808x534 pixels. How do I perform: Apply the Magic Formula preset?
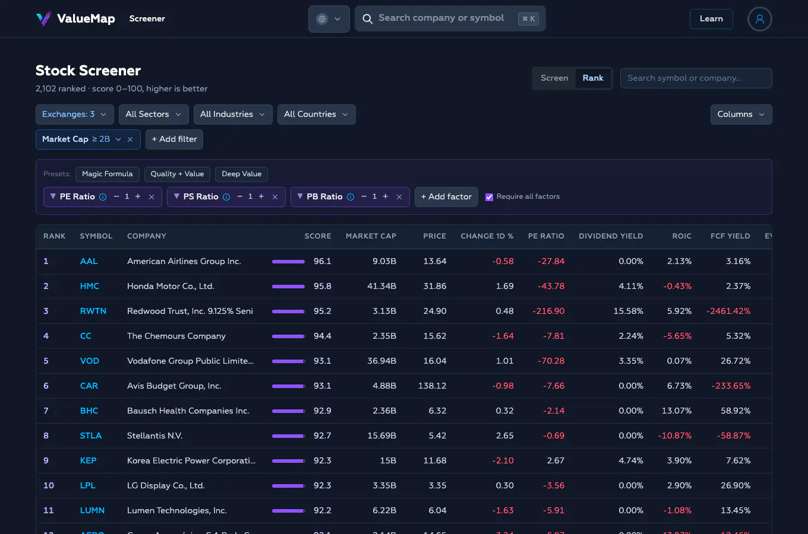point(108,174)
